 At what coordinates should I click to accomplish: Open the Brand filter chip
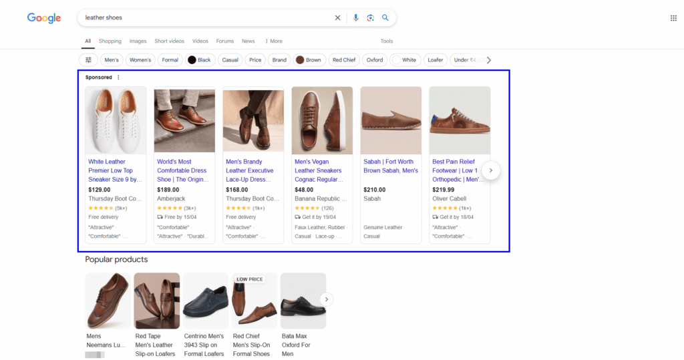[x=279, y=60]
